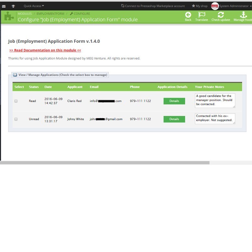
Task: Click the Read status of Claris Red
Action: pos(32,101)
